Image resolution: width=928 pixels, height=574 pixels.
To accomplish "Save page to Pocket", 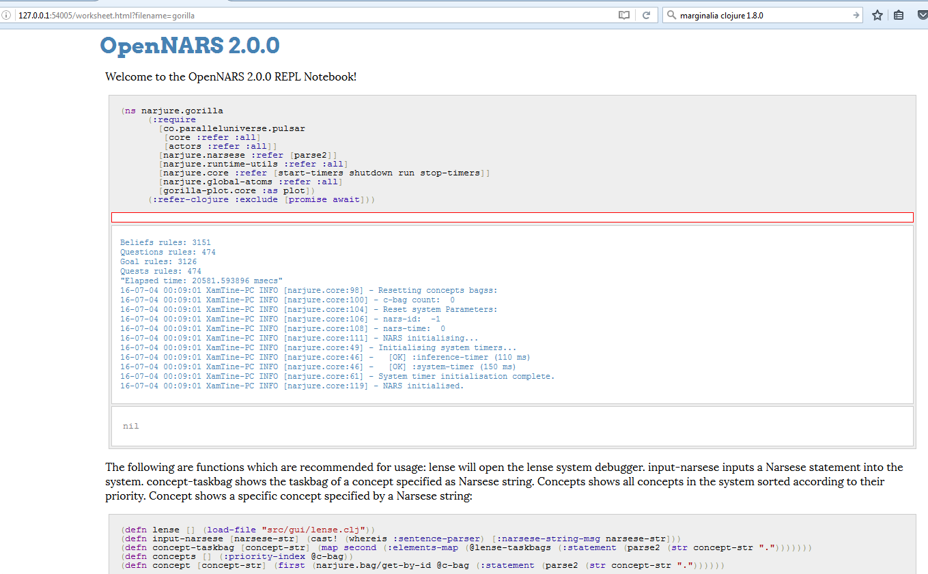I will click(922, 15).
